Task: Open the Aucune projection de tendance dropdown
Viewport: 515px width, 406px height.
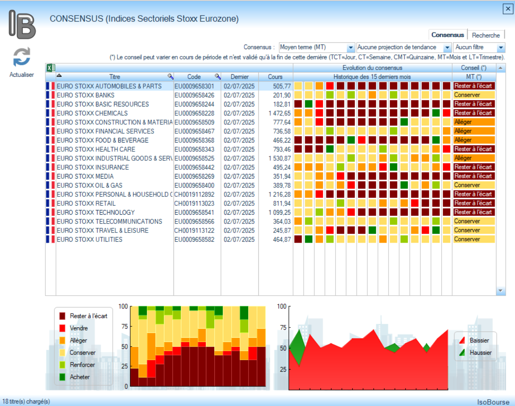Action: click(404, 47)
